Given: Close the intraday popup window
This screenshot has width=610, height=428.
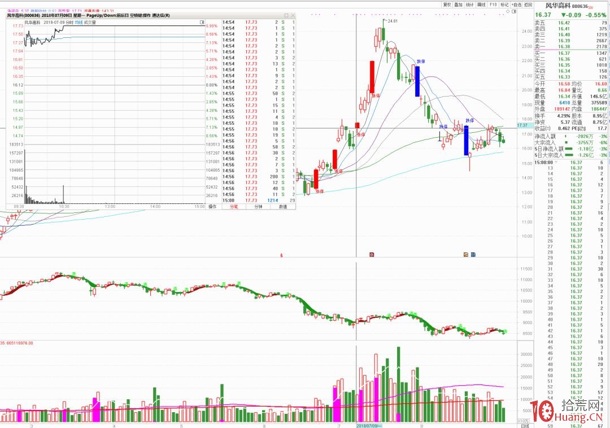Looking at the screenshot, I should click(x=293, y=16).
